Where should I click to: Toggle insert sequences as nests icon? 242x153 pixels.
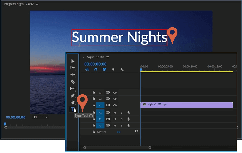[x=87, y=69]
